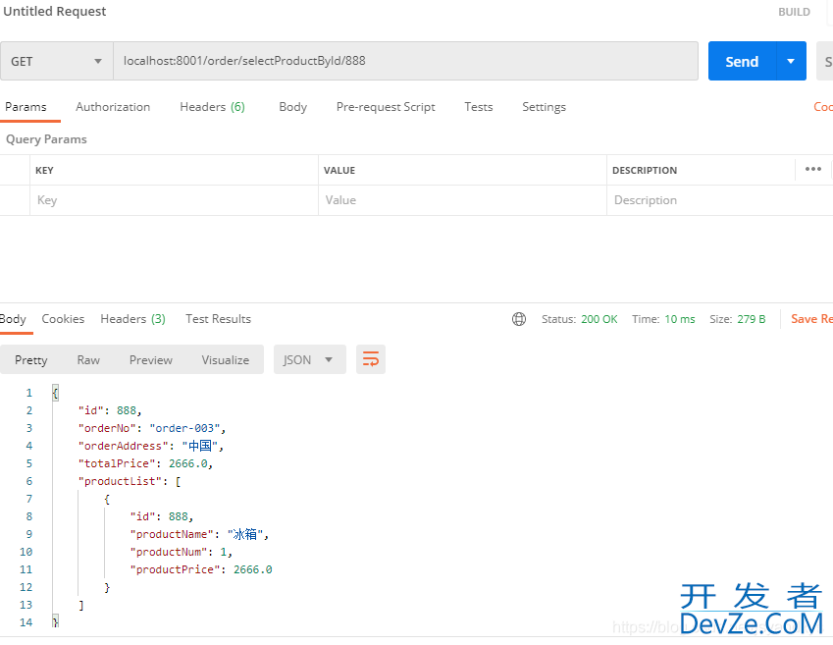Click the "totalPrice" key
Viewport: 833px width, 645px height.
(117, 463)
